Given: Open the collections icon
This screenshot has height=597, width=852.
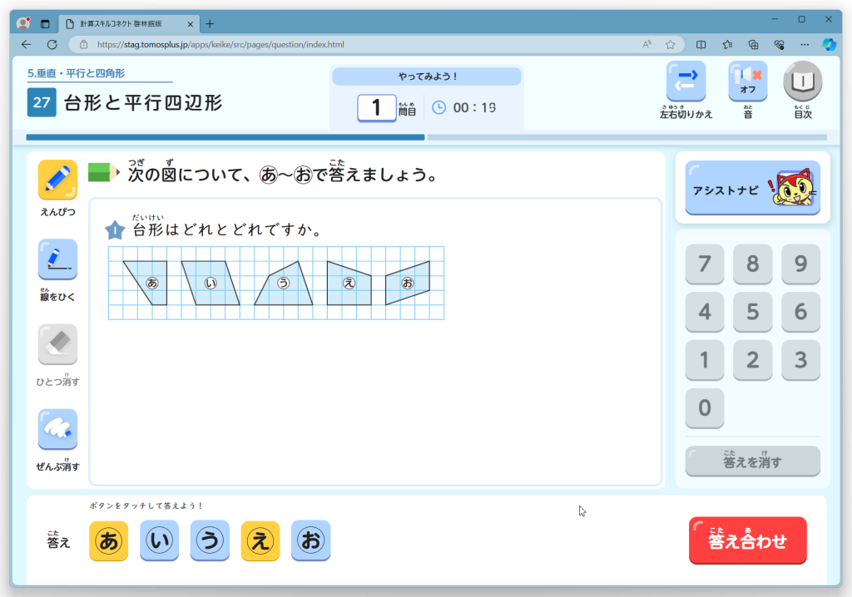Looking at the screenshot, I should click(753, 45).
